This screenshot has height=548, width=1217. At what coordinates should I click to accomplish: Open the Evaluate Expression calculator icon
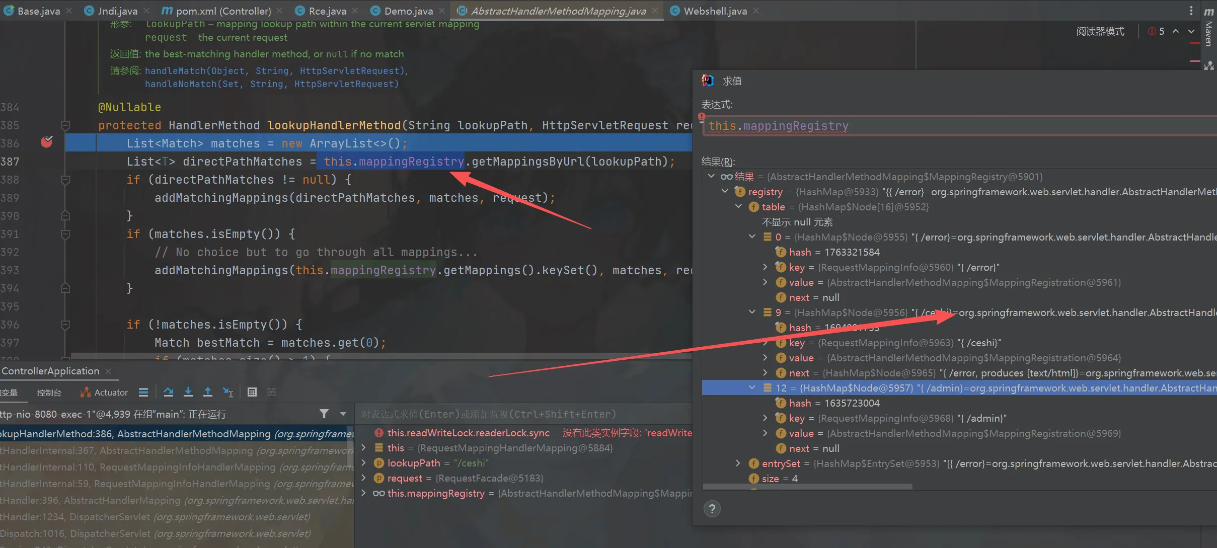click(x=252, y=392)
